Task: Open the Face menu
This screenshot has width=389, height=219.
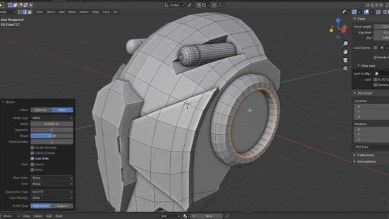Action: 106,12
